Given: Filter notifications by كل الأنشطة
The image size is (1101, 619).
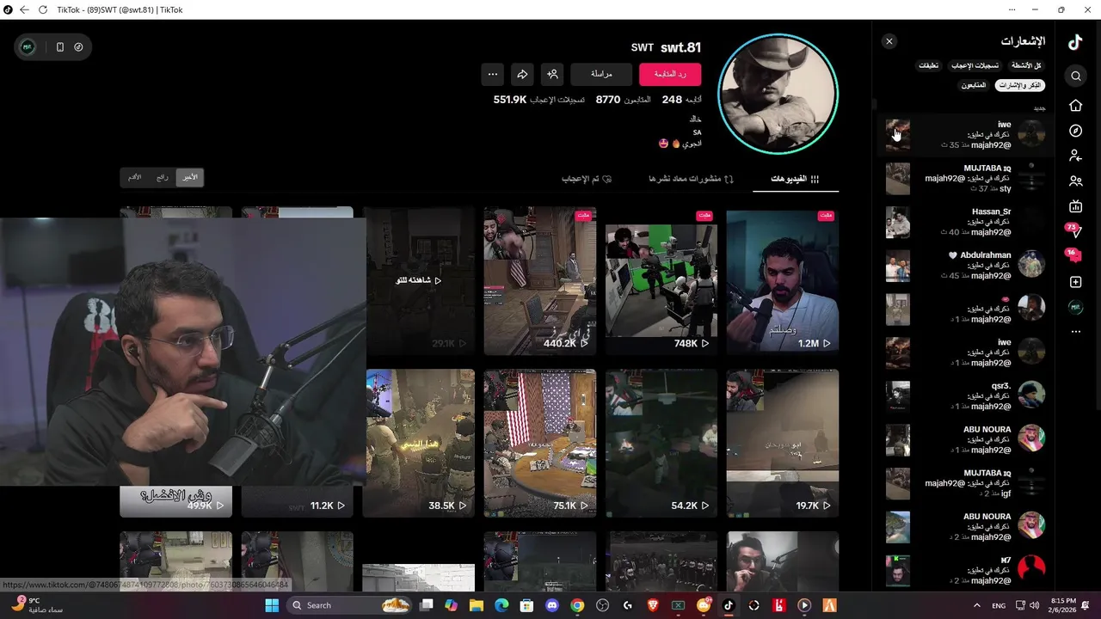Looking at the screenshot, I should click(x=1026, y=65).
